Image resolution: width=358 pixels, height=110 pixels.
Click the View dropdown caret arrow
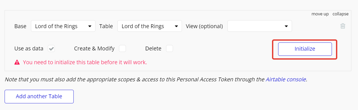tap(286, 26)
